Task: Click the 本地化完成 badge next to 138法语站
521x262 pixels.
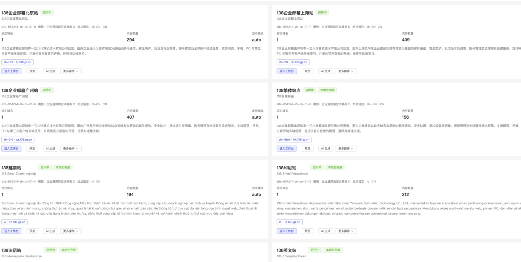Action: coord(68,250)
